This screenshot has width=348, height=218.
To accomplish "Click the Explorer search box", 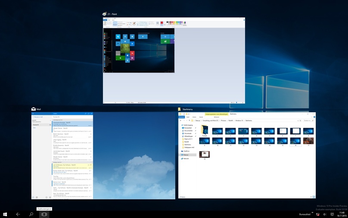I will pos(308,120).
